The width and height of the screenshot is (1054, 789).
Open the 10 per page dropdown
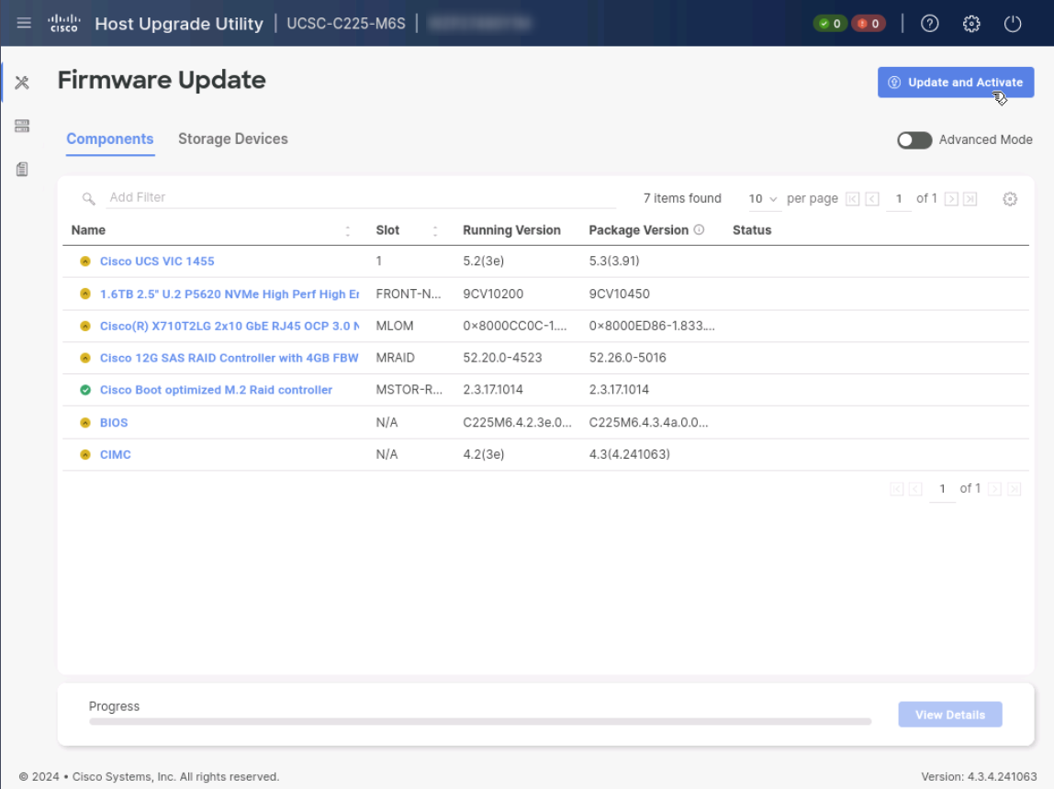[763, 199]
